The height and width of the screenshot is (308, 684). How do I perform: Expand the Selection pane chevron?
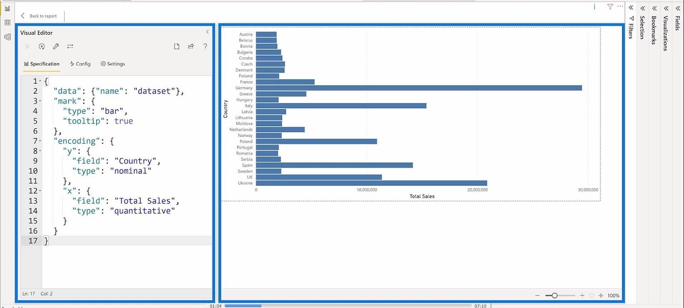point(643,8)
